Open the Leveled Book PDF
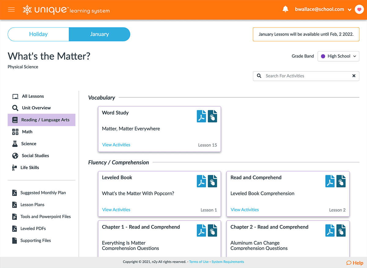This screenshot has width=367, height=268. pyautogui.click(x=201, y=181)
